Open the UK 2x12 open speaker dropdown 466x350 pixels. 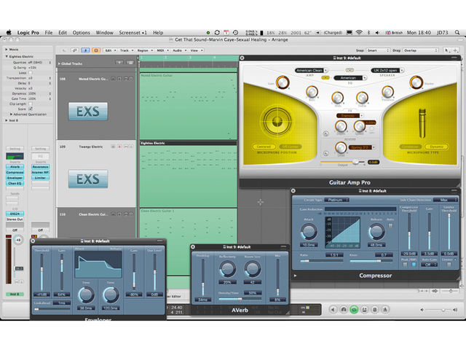click(x=387, y=71)
